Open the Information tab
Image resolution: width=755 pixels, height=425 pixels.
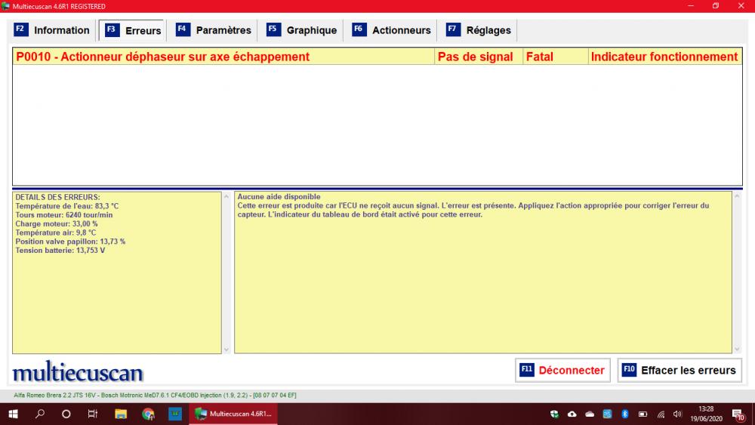(53, 30)
